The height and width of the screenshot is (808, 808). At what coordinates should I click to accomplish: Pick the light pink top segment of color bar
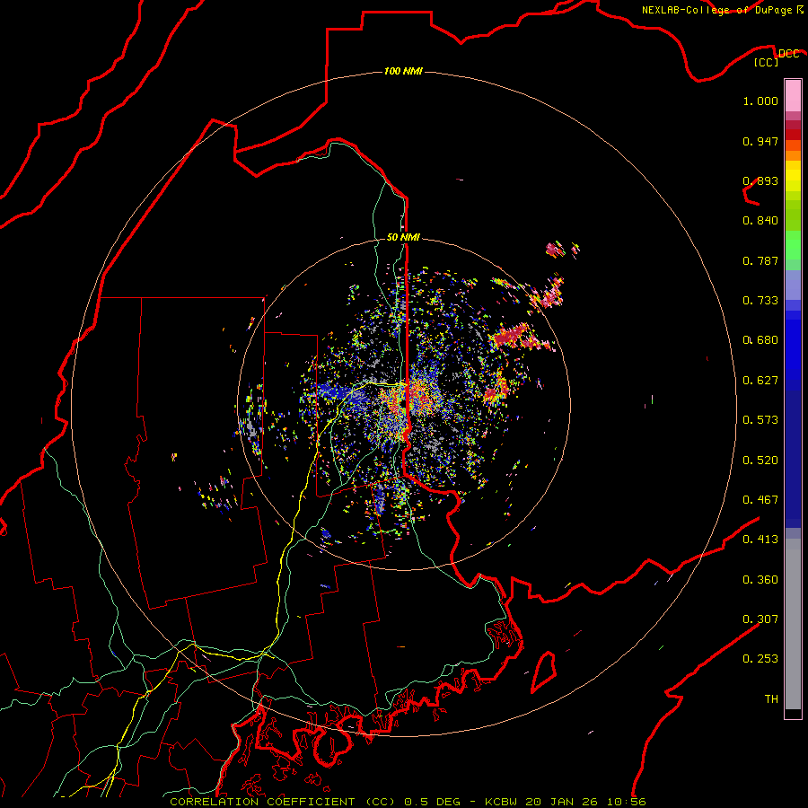tap(793, 96)
